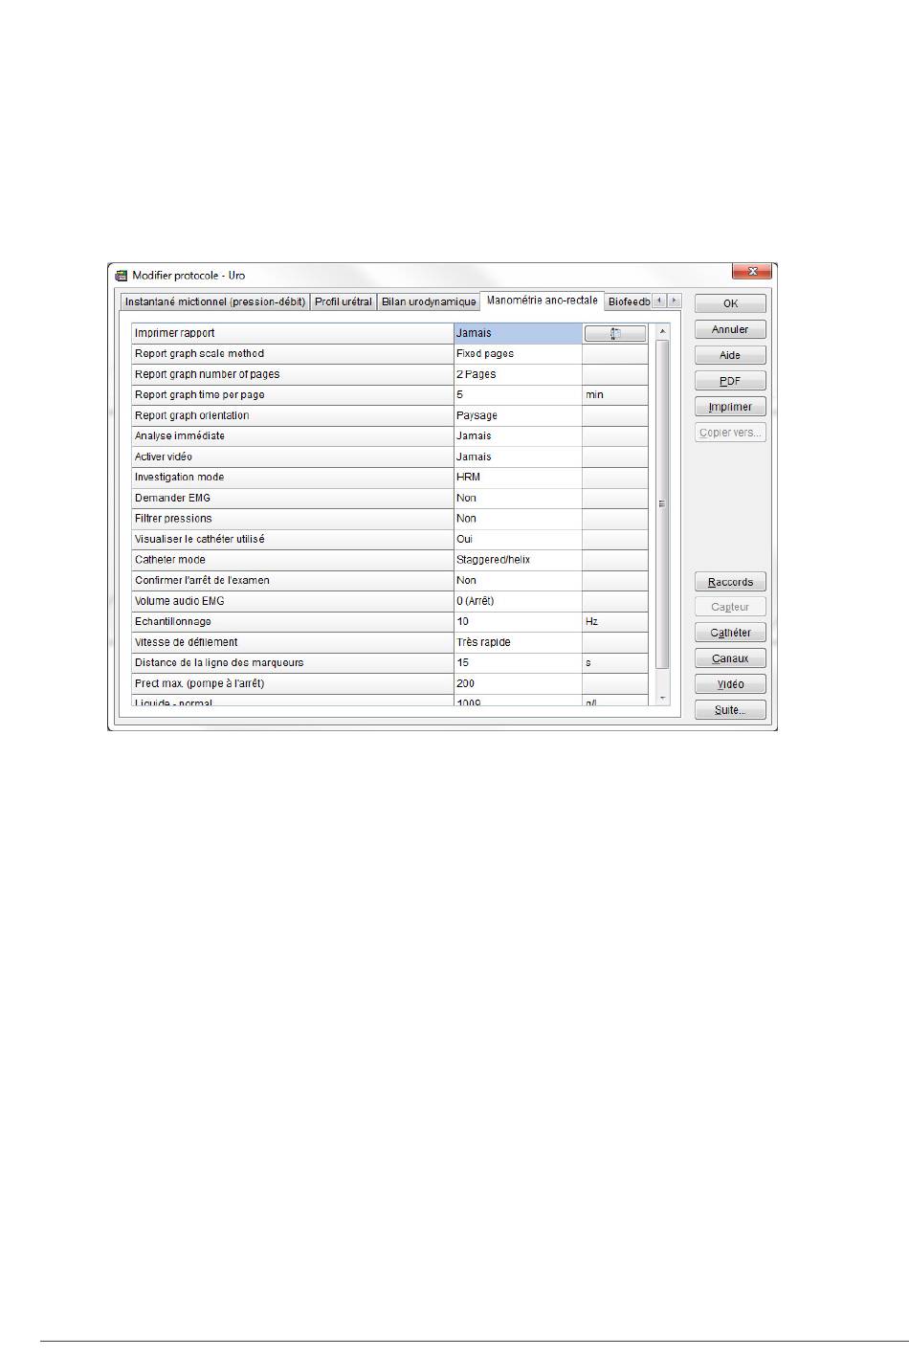Select the Très rapide Vitesse de défilement value
Viewport: 909px width, 1359px height.
tap(518, 642)
